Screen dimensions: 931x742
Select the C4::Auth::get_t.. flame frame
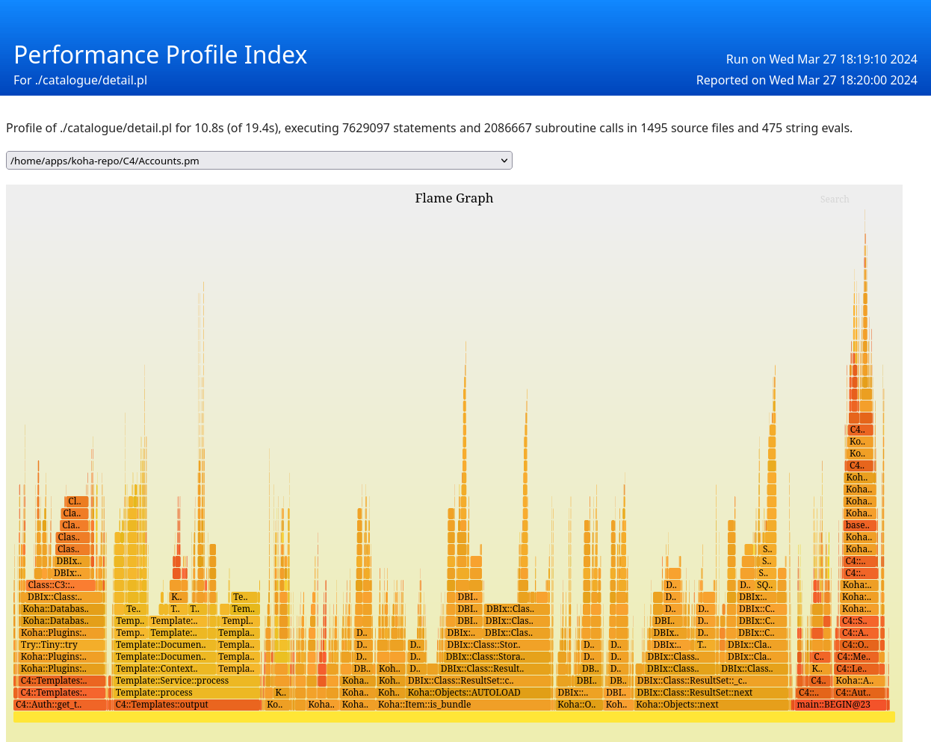coord(60,705)
